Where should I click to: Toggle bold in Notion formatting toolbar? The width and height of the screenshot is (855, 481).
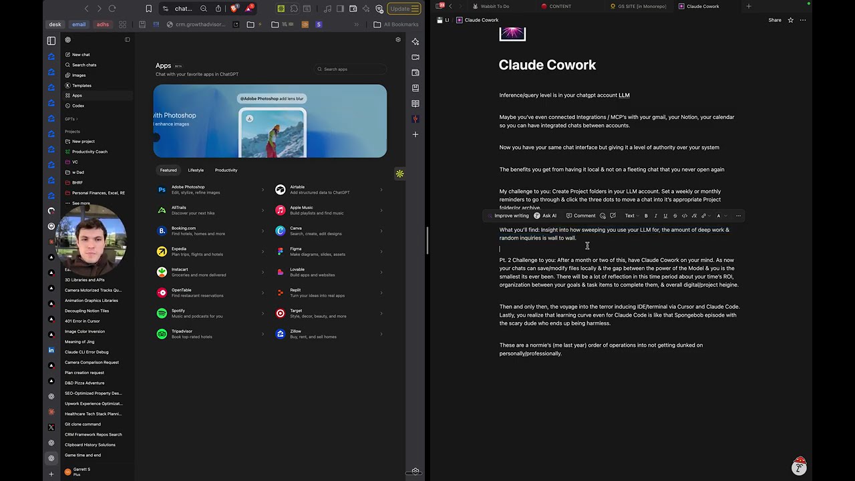646,216
